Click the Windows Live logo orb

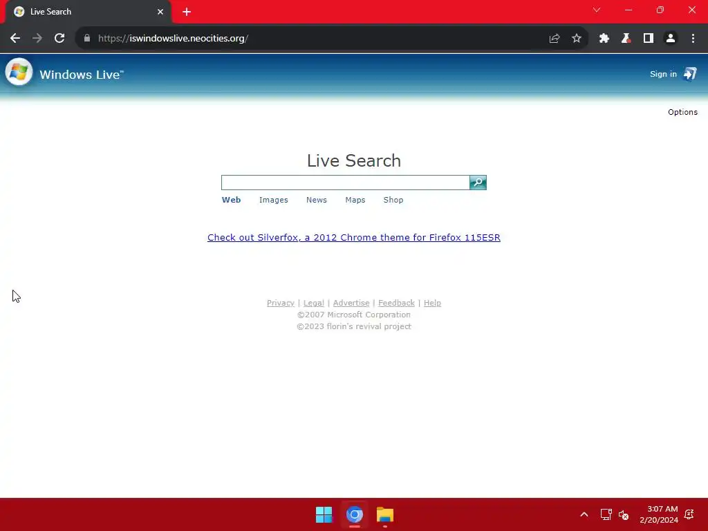pos(19,72)
